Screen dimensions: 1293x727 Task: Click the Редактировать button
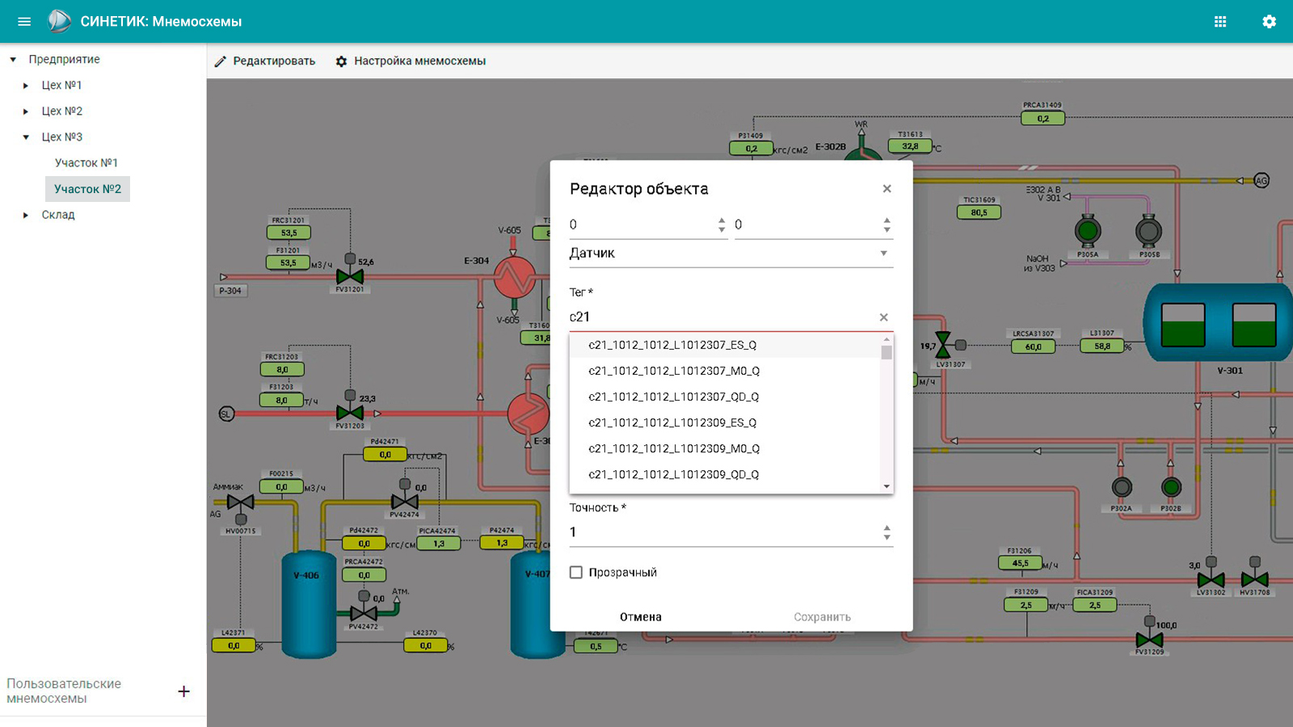click(265, 61)
